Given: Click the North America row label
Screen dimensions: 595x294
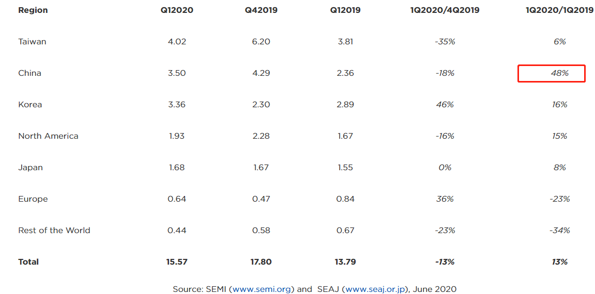Looking at the screenshot, I should [48, 136].
